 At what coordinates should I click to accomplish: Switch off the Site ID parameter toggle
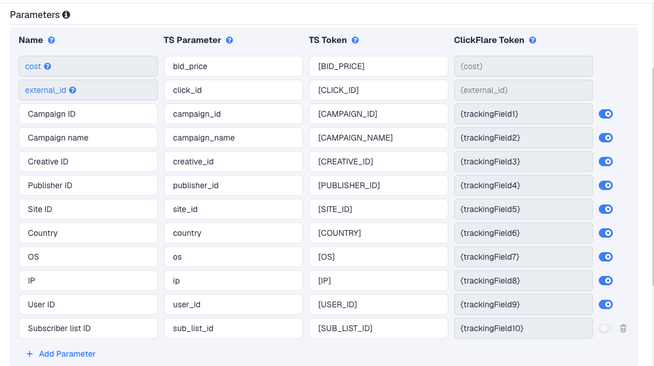pos(606,209)
